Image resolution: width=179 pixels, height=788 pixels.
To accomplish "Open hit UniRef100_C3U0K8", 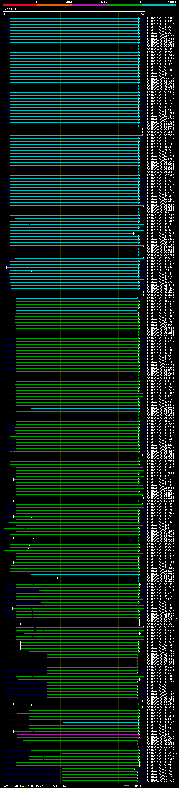I will 161,30.
